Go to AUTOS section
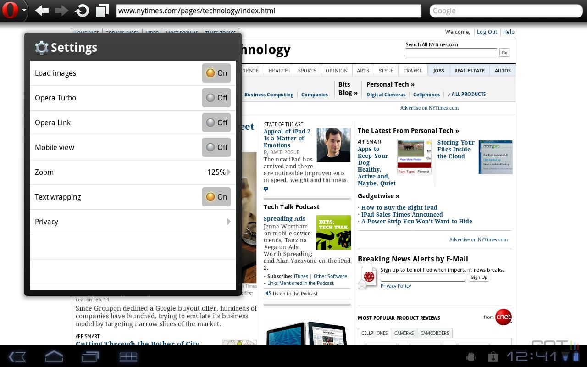The image size is (587, 367). 503,71
